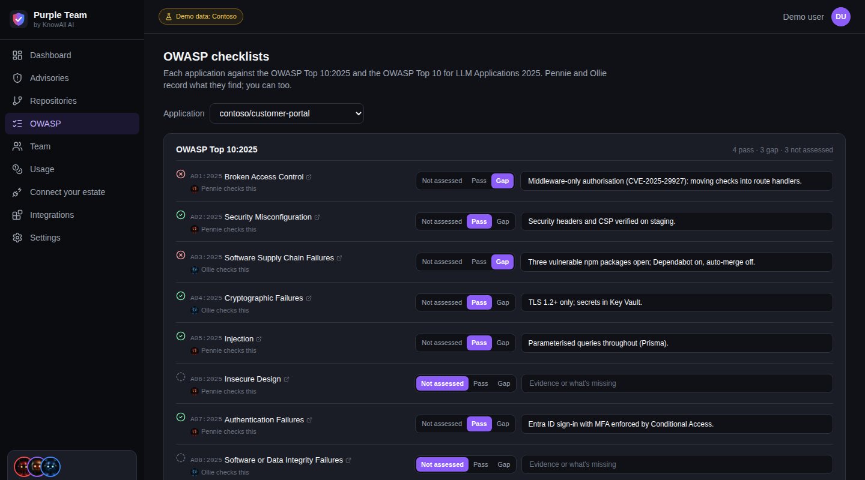Click the Integrations blocks icon
Screen dimensions: 865x480
click(17, 215)
